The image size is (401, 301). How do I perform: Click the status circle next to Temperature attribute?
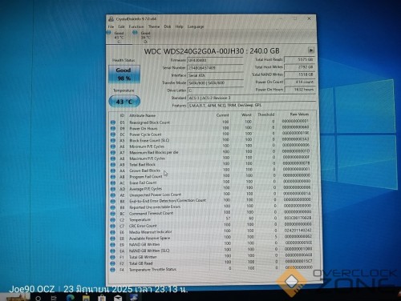[113, 220]
